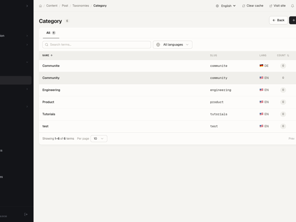Go to Taxonomies breadcrumb
This screenshot has height=222, width=296.
(81, 5)
